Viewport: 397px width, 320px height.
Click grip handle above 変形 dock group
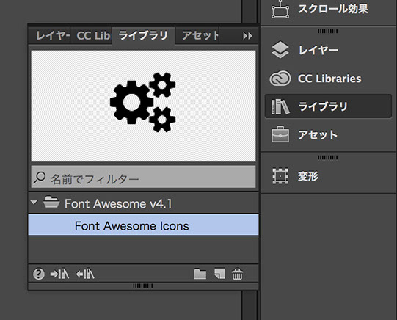(x=327, y=158)
